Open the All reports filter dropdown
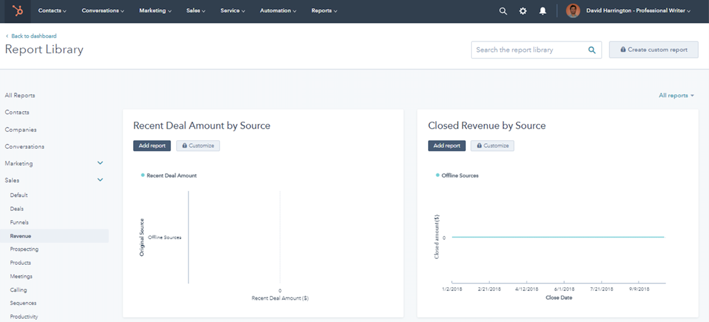This screenshot has width=709, height=322. click(676, 96)
